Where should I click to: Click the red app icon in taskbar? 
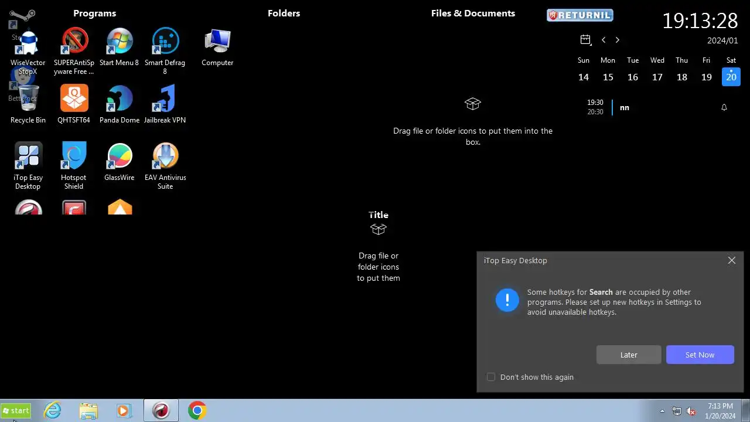pyautogui.click(x=161, y=411)
